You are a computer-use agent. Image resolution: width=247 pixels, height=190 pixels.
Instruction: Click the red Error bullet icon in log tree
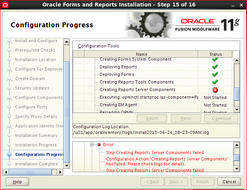click(x=99, y=145)
